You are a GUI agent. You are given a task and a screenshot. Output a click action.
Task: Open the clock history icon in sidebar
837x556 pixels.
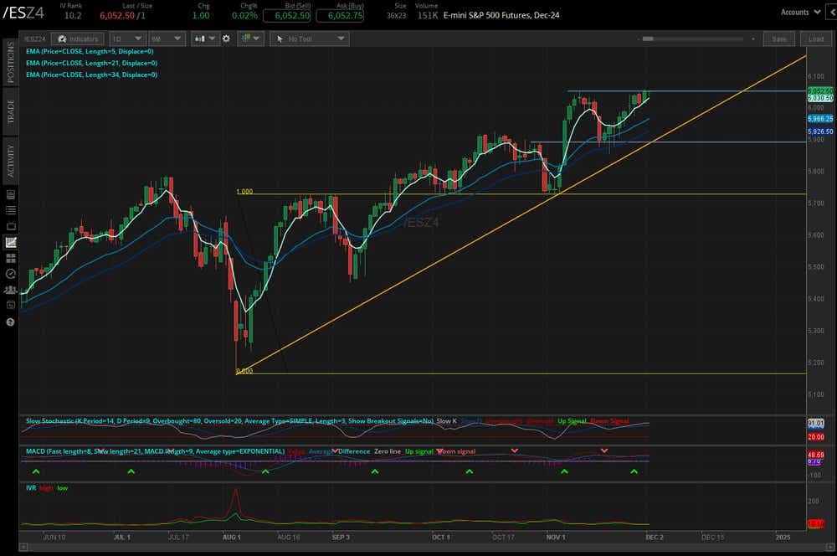click(10, 273)
